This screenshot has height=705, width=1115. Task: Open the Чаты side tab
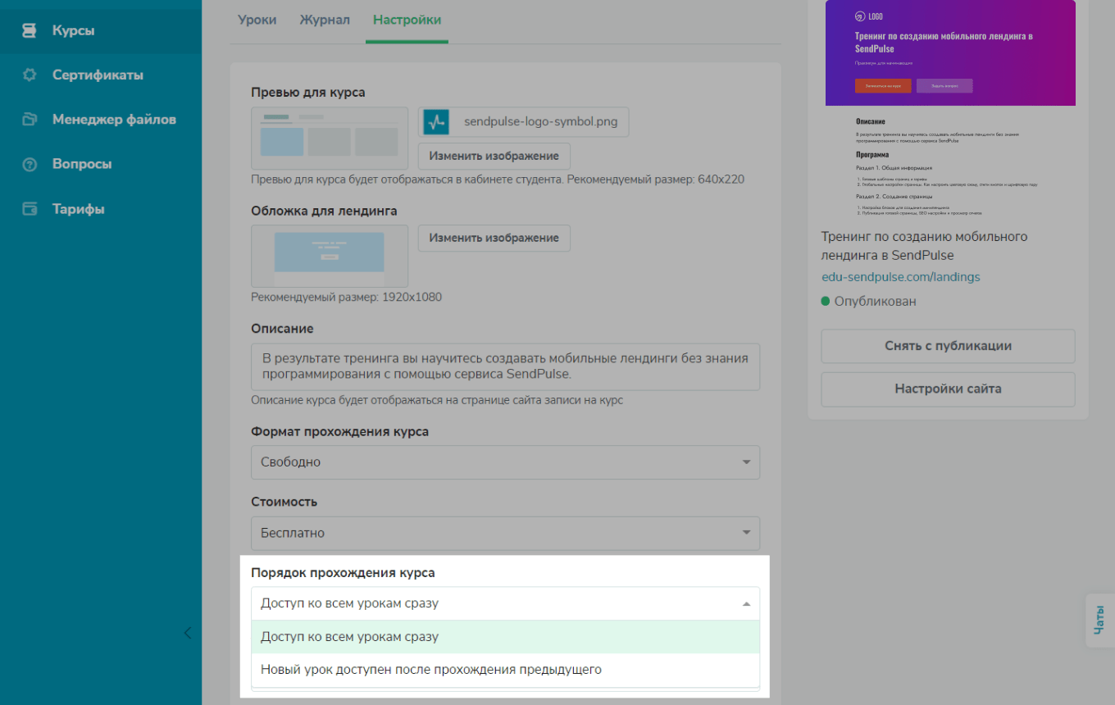pyautogui.click(x=1099, y=621)
